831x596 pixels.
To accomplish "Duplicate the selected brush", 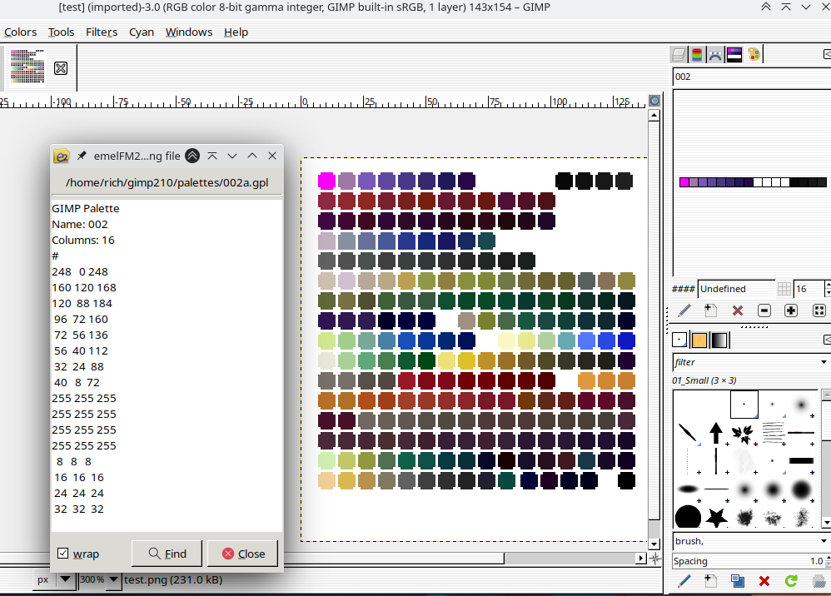I will pos(737,581).
